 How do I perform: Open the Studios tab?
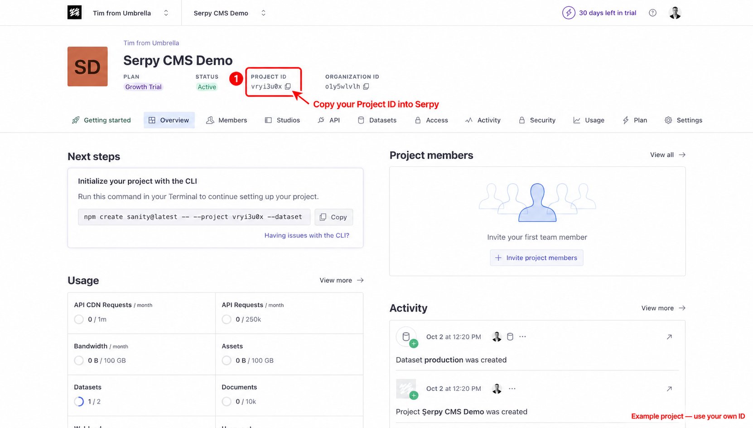point(282,120)
